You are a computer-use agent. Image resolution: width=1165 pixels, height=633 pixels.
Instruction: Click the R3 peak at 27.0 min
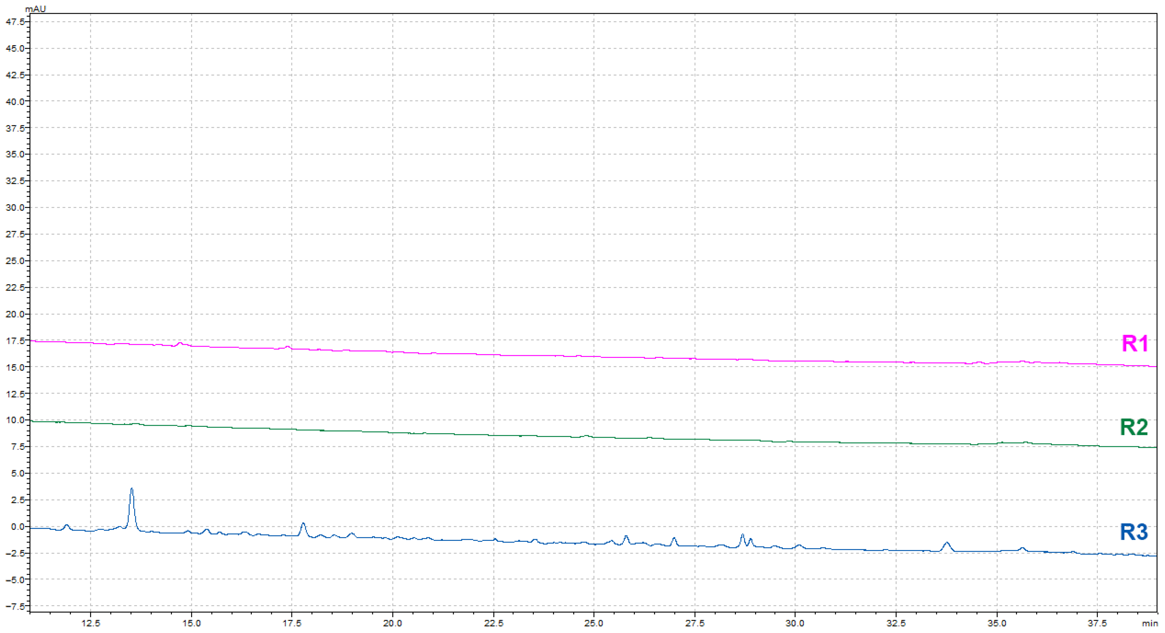click(x=674, y=538)
